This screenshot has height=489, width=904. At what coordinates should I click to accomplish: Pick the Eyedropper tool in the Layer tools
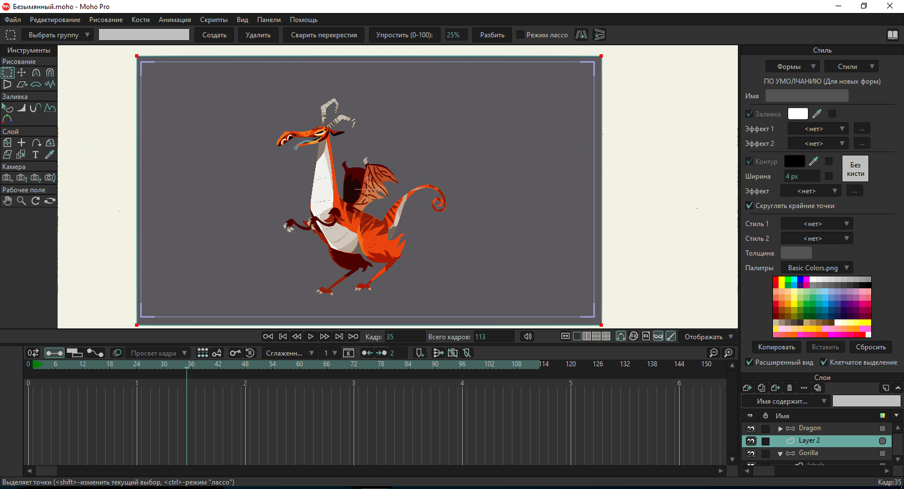(x=50, y=155)
